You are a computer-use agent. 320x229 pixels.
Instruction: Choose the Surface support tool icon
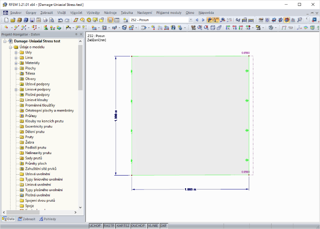(59, 27)
